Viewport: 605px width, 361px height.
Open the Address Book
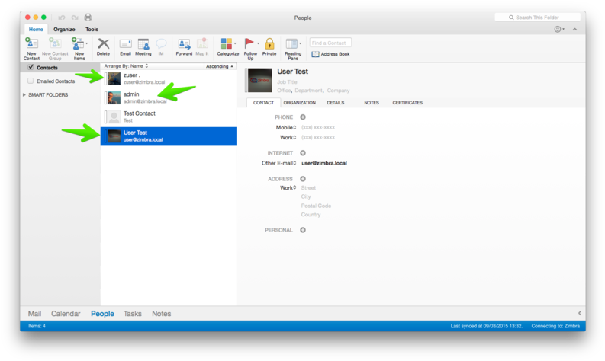(x=330, y=54)
